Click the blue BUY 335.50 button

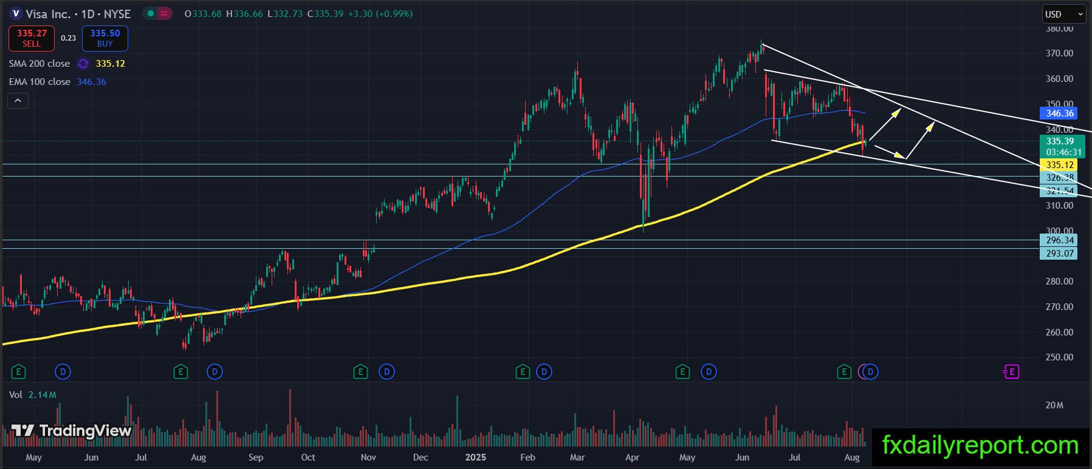[x=105, y=38]
